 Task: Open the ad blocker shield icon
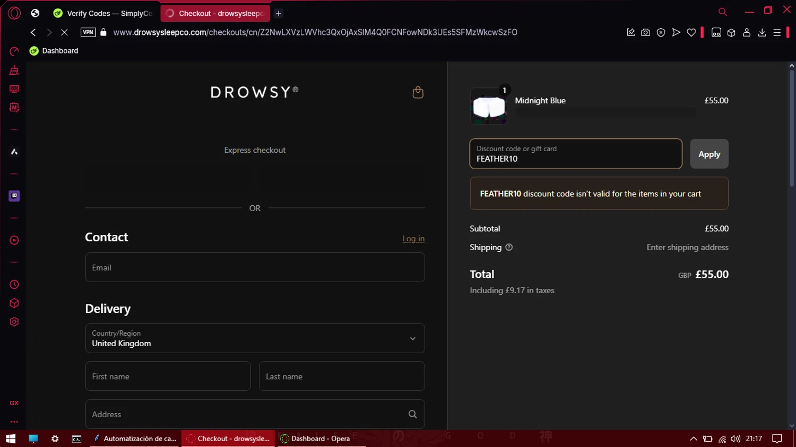tap(661, 32)
